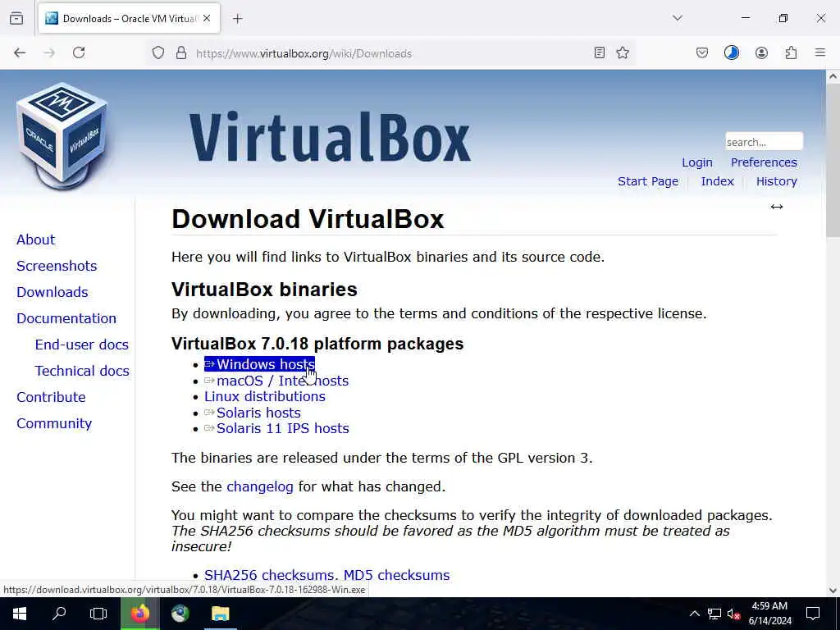Save page to Pocket

pyautogui.click(x=702, y=52)
